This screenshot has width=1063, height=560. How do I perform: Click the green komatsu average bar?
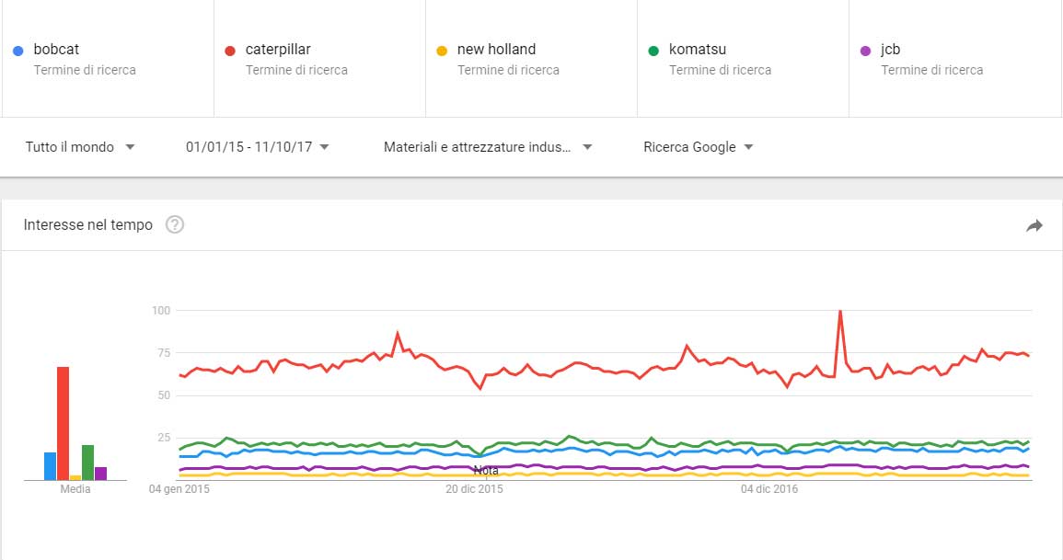87,463
